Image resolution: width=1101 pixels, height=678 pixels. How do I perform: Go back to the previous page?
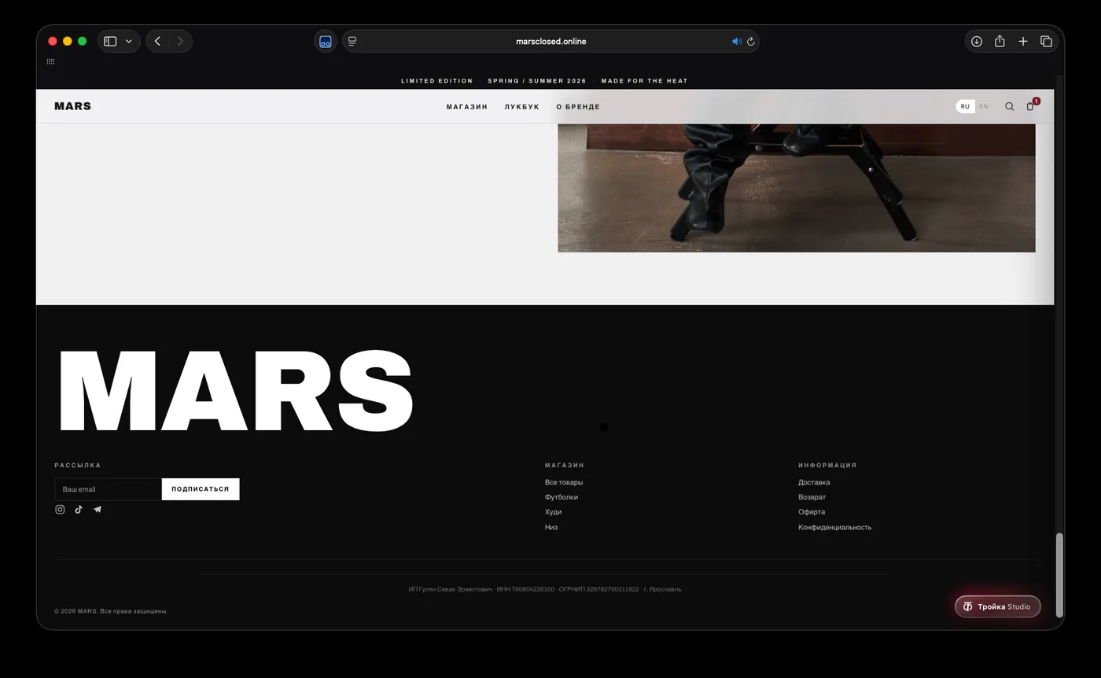tap(157, 41)
